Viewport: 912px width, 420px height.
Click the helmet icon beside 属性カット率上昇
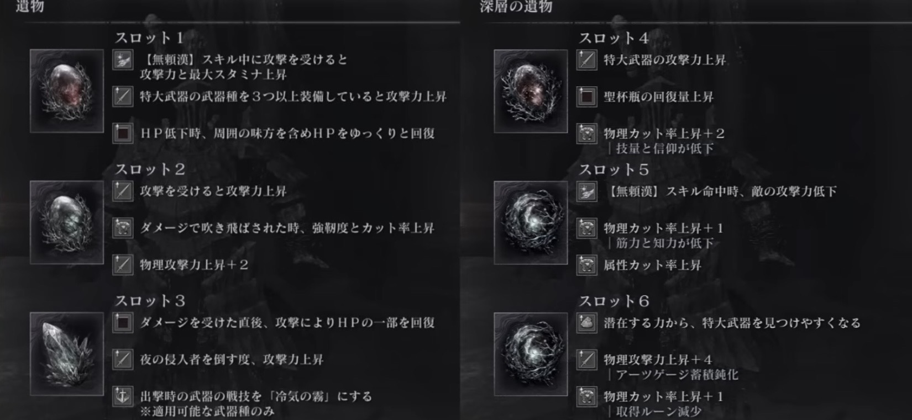click(x=586, y=265)
